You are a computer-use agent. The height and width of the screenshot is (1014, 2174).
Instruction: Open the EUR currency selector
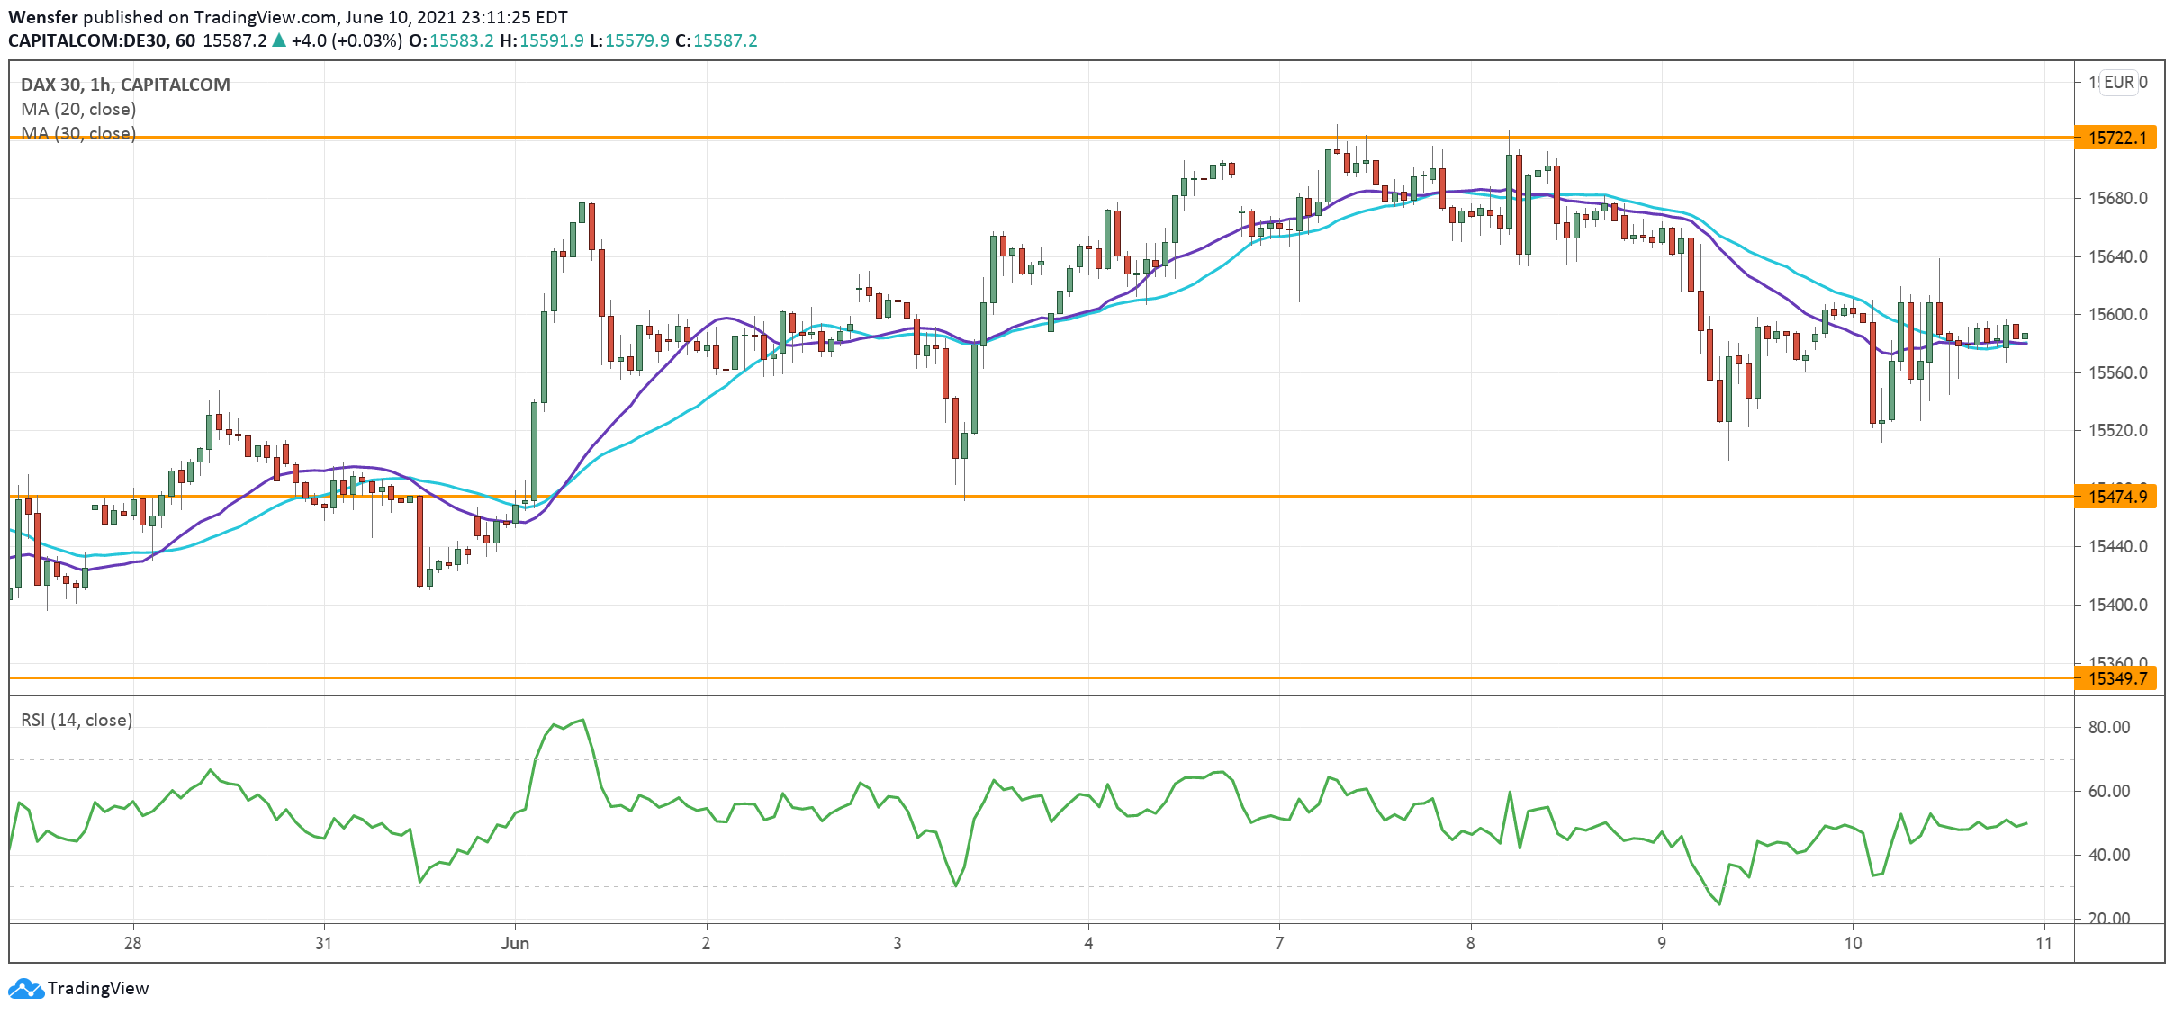coord(2119,82)
